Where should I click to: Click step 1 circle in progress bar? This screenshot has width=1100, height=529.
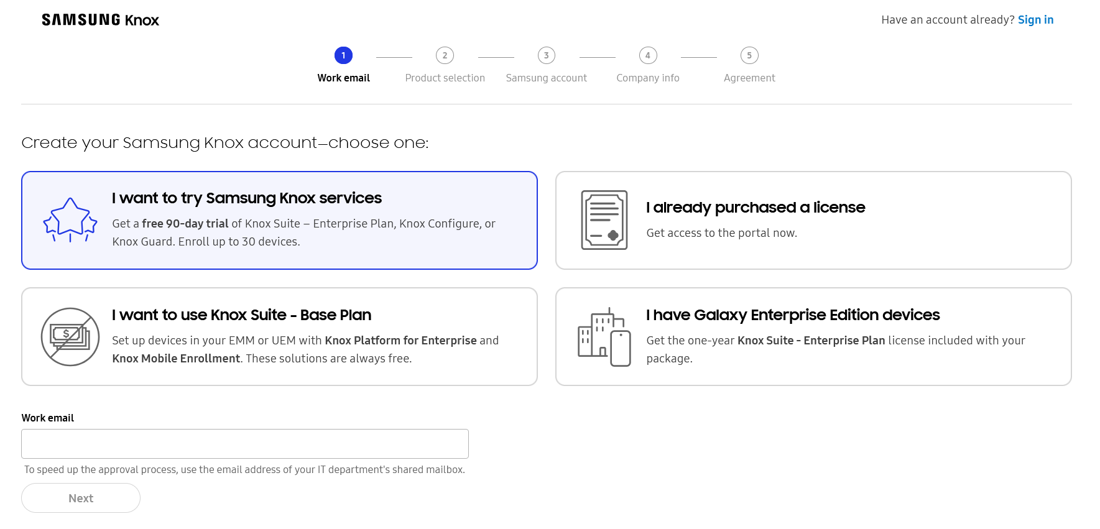tap(343, 55)
